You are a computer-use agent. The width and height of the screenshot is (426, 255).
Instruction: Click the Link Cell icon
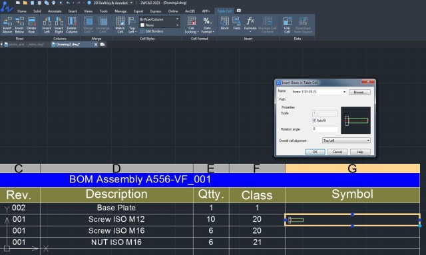[287, 25]
